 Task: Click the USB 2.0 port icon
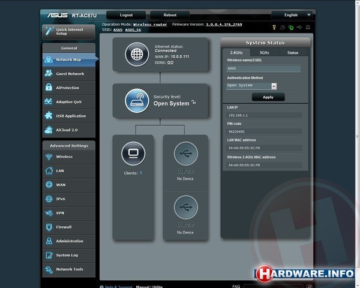point(186,207)
